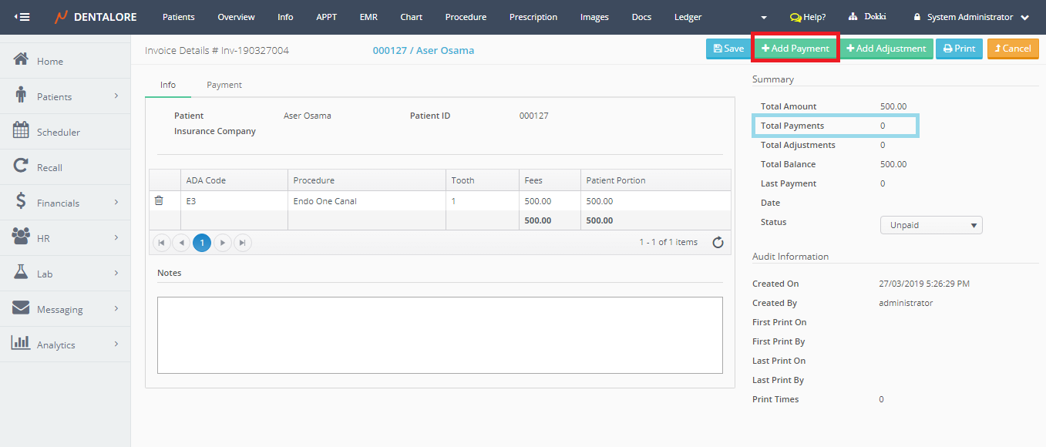This screenshot has height=447, width=1046.
Task: Open the Ledger menu item
Action: pyautogui.click(x=688, y=17)
